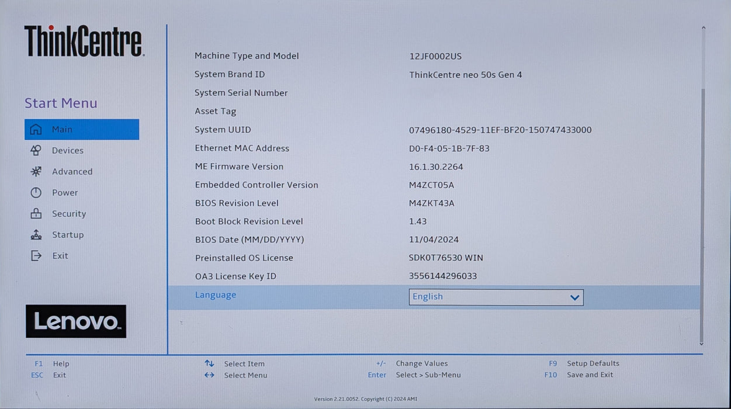731x409 pixels.
Task: Click the scrollbar down arrow
Action: (x=702, y=344)
